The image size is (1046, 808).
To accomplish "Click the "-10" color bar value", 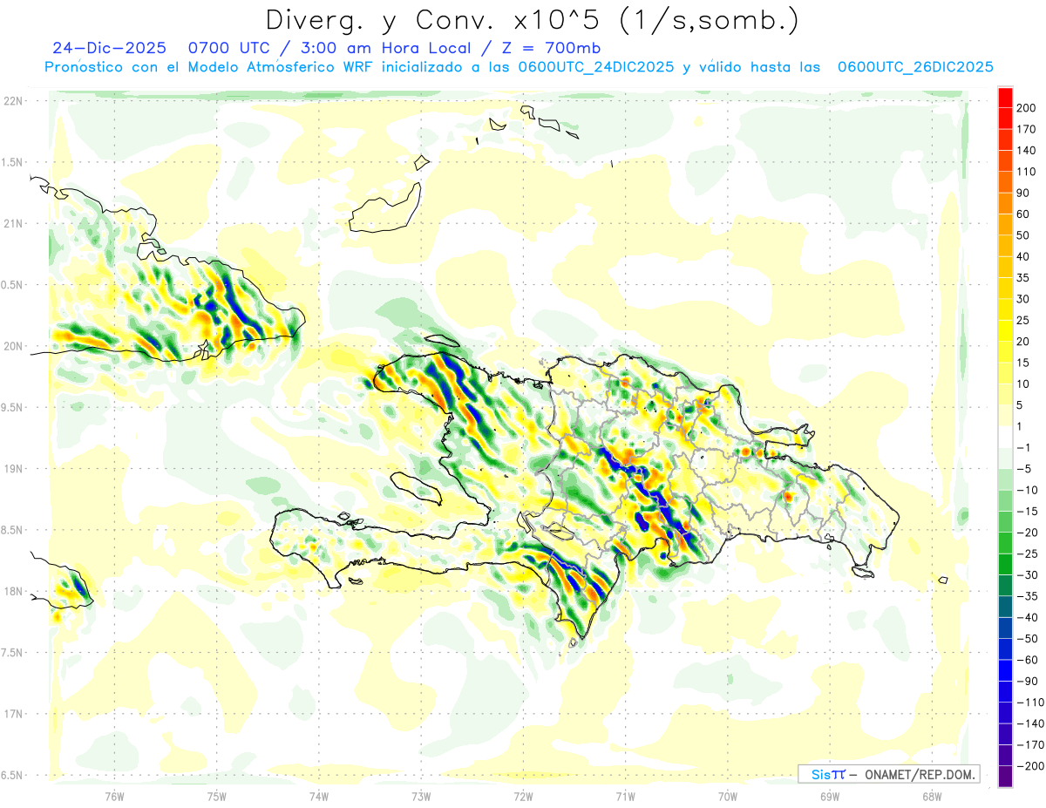I will tap(1029, 490).
